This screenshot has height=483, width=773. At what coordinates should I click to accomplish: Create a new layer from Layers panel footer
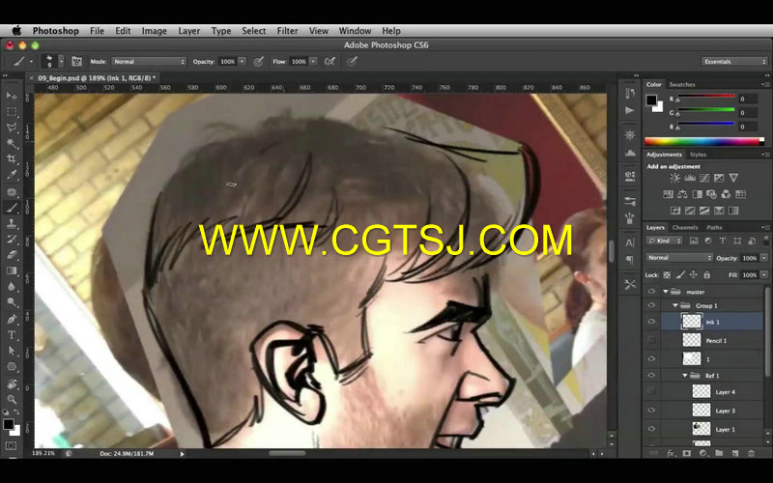pyautogui.click(x=735, y=453)
